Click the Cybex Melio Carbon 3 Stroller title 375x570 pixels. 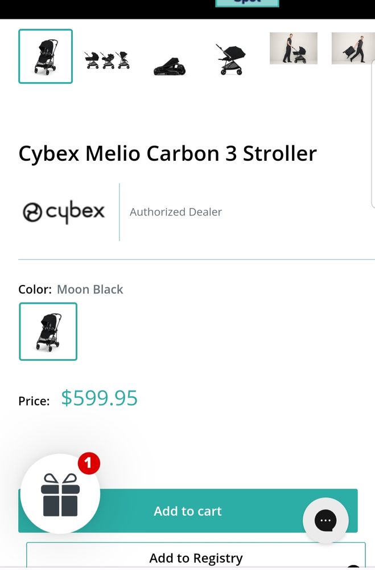(x=167, y=154)
